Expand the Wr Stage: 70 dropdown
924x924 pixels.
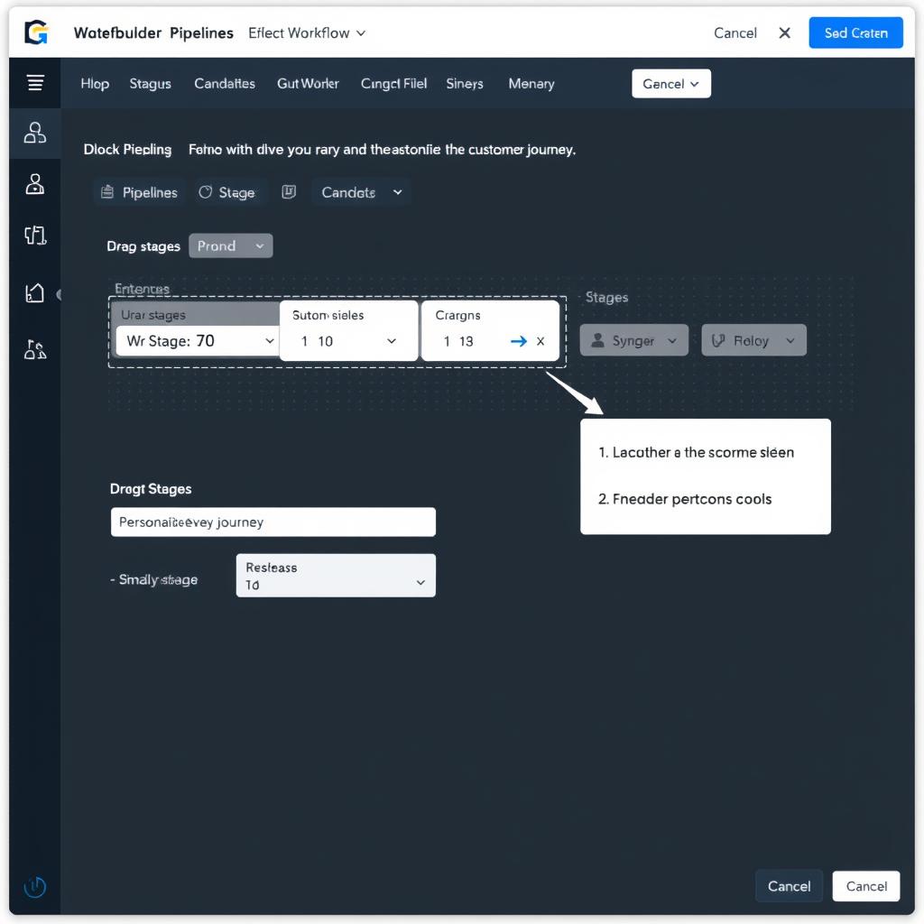[197, 342]
